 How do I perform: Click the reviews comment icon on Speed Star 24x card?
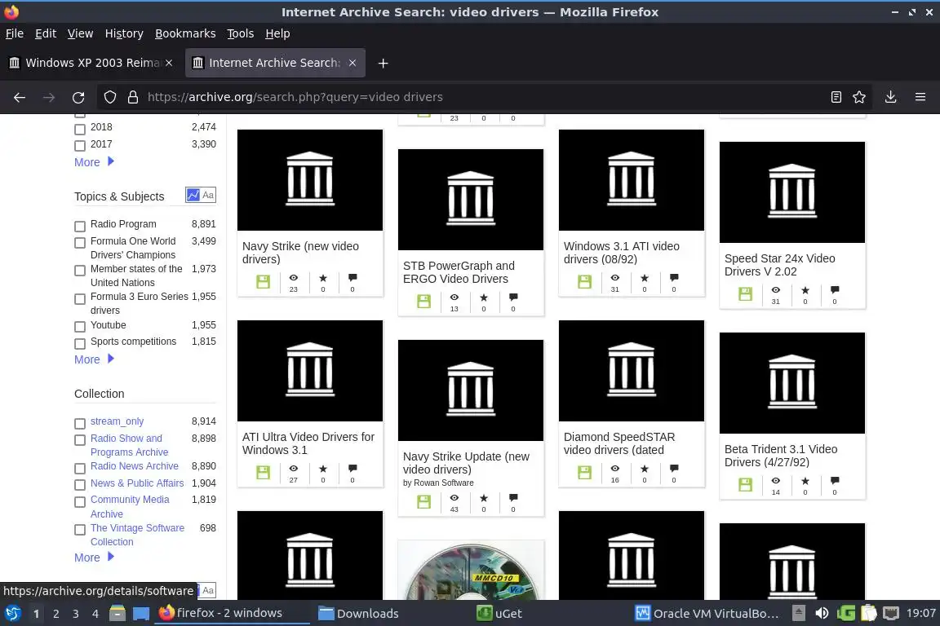pyautogui.click(x=835, y=290)
